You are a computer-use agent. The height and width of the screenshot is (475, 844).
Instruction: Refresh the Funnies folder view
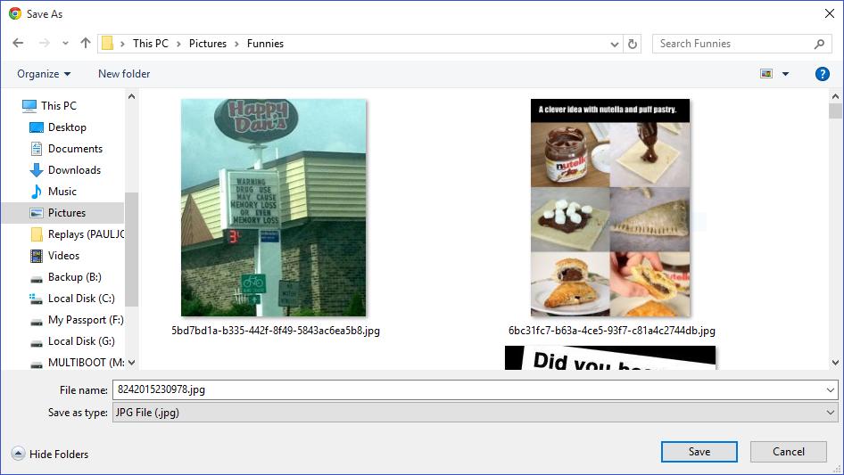633,44
